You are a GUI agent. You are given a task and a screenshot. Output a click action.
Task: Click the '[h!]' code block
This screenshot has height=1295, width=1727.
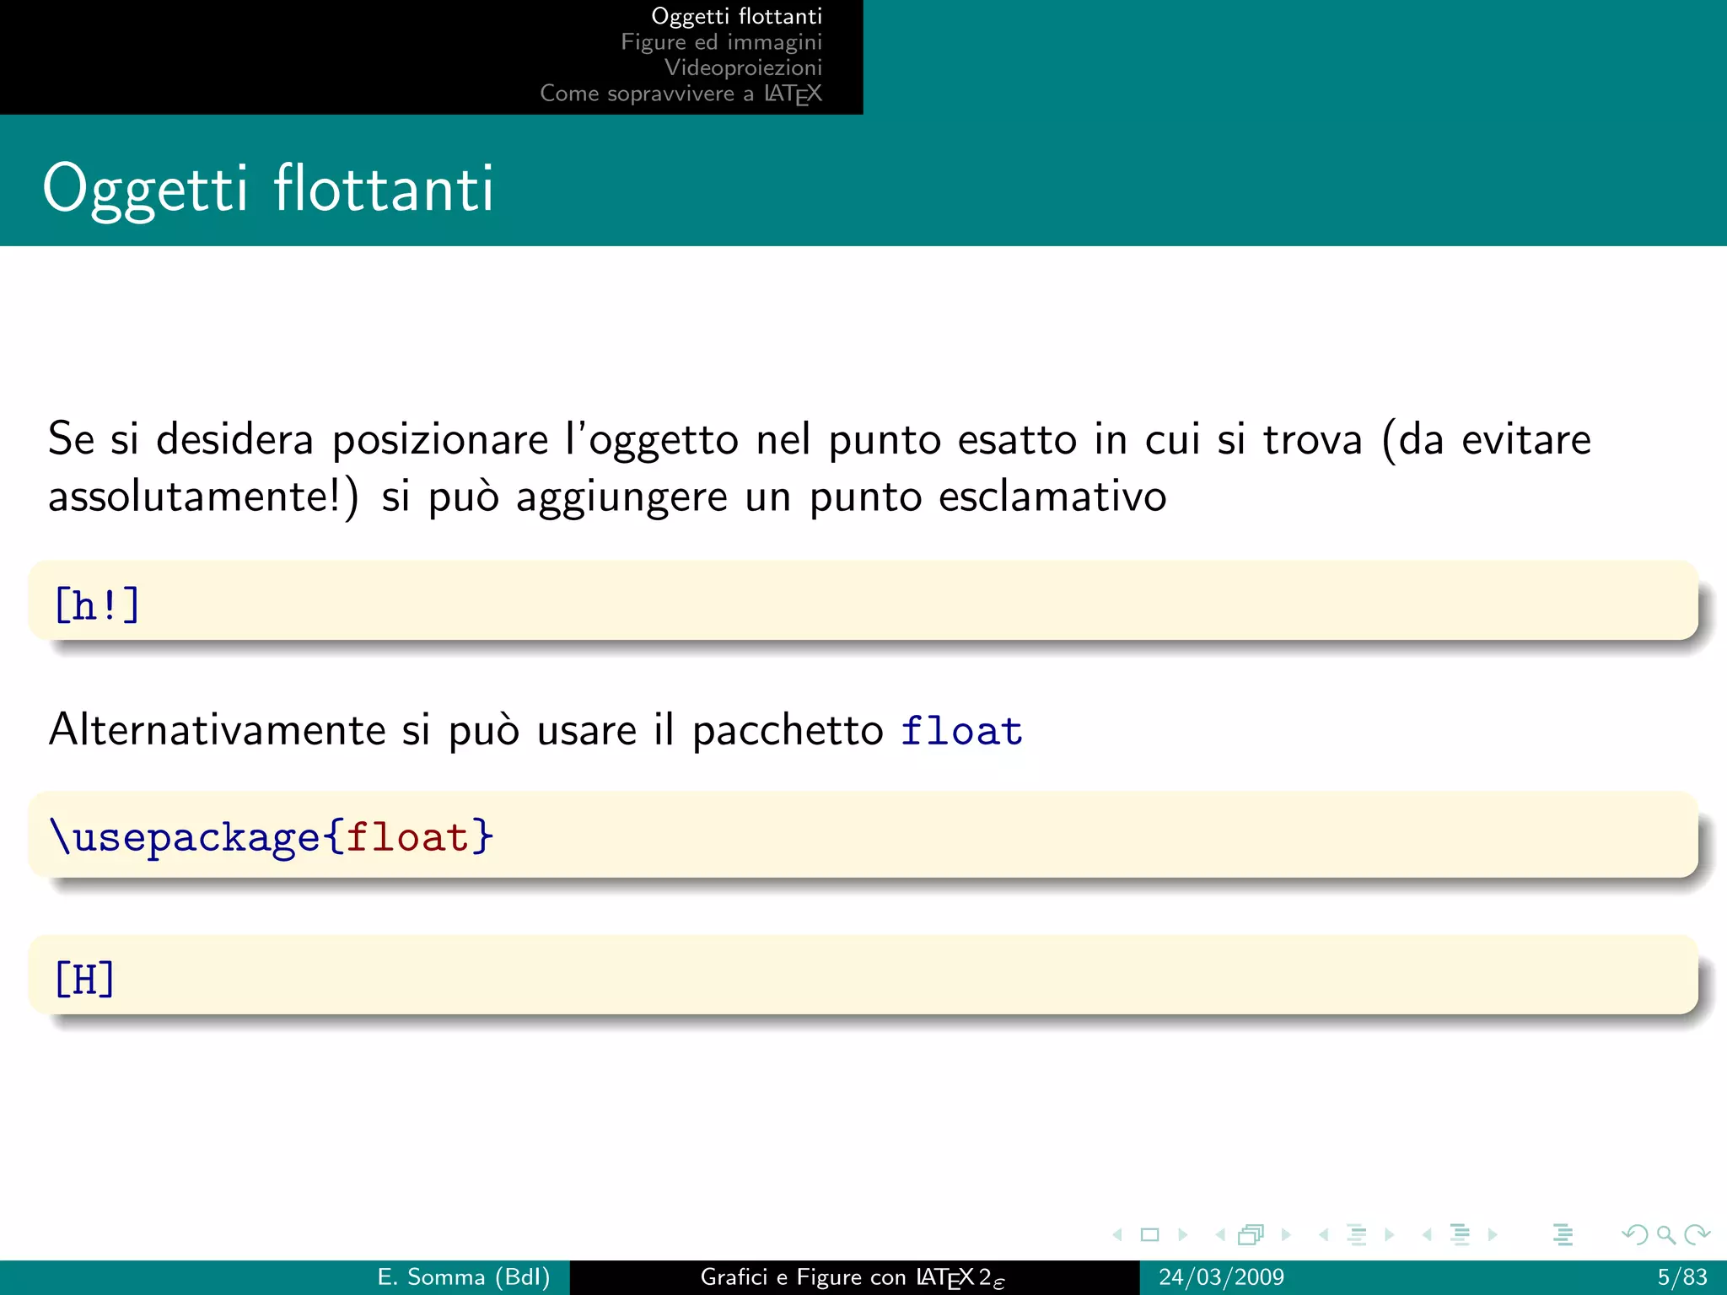point(863,601)
